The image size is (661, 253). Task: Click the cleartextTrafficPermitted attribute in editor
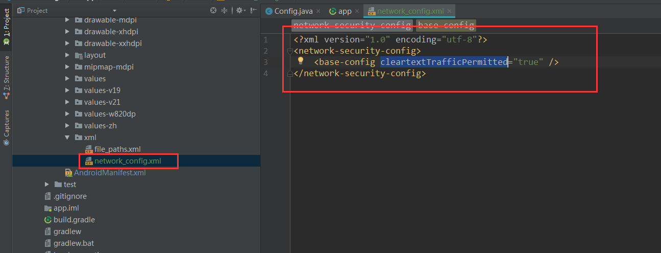[x=444, y=62]
